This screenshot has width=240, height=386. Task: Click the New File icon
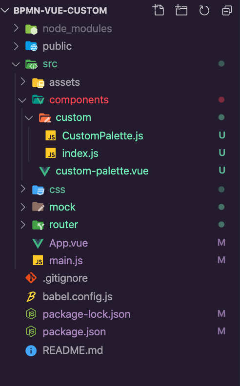(x=158, y=10)
